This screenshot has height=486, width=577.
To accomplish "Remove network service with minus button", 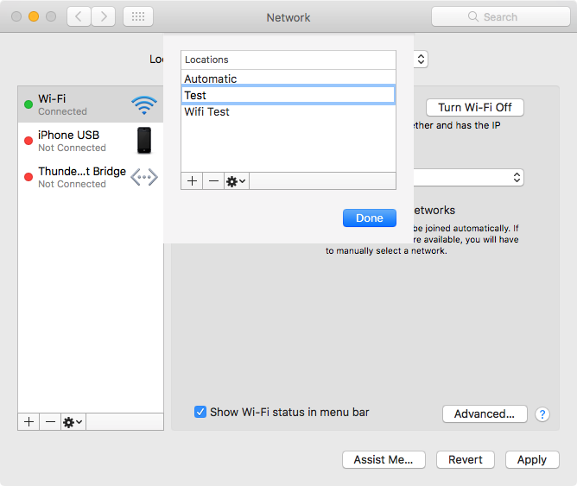I will [50, 421].
